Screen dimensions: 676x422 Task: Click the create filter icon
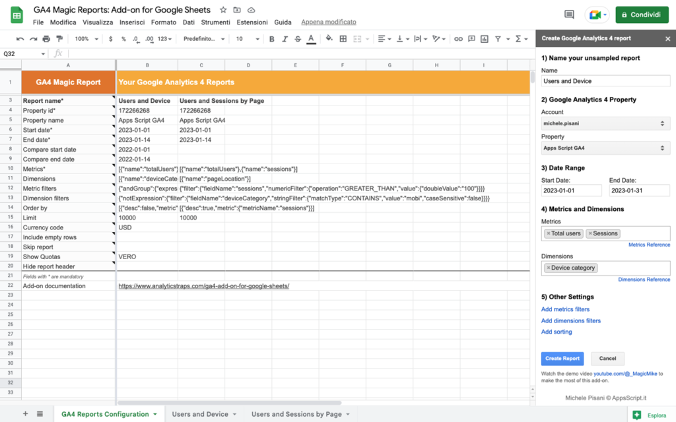(x=498, y=39)
